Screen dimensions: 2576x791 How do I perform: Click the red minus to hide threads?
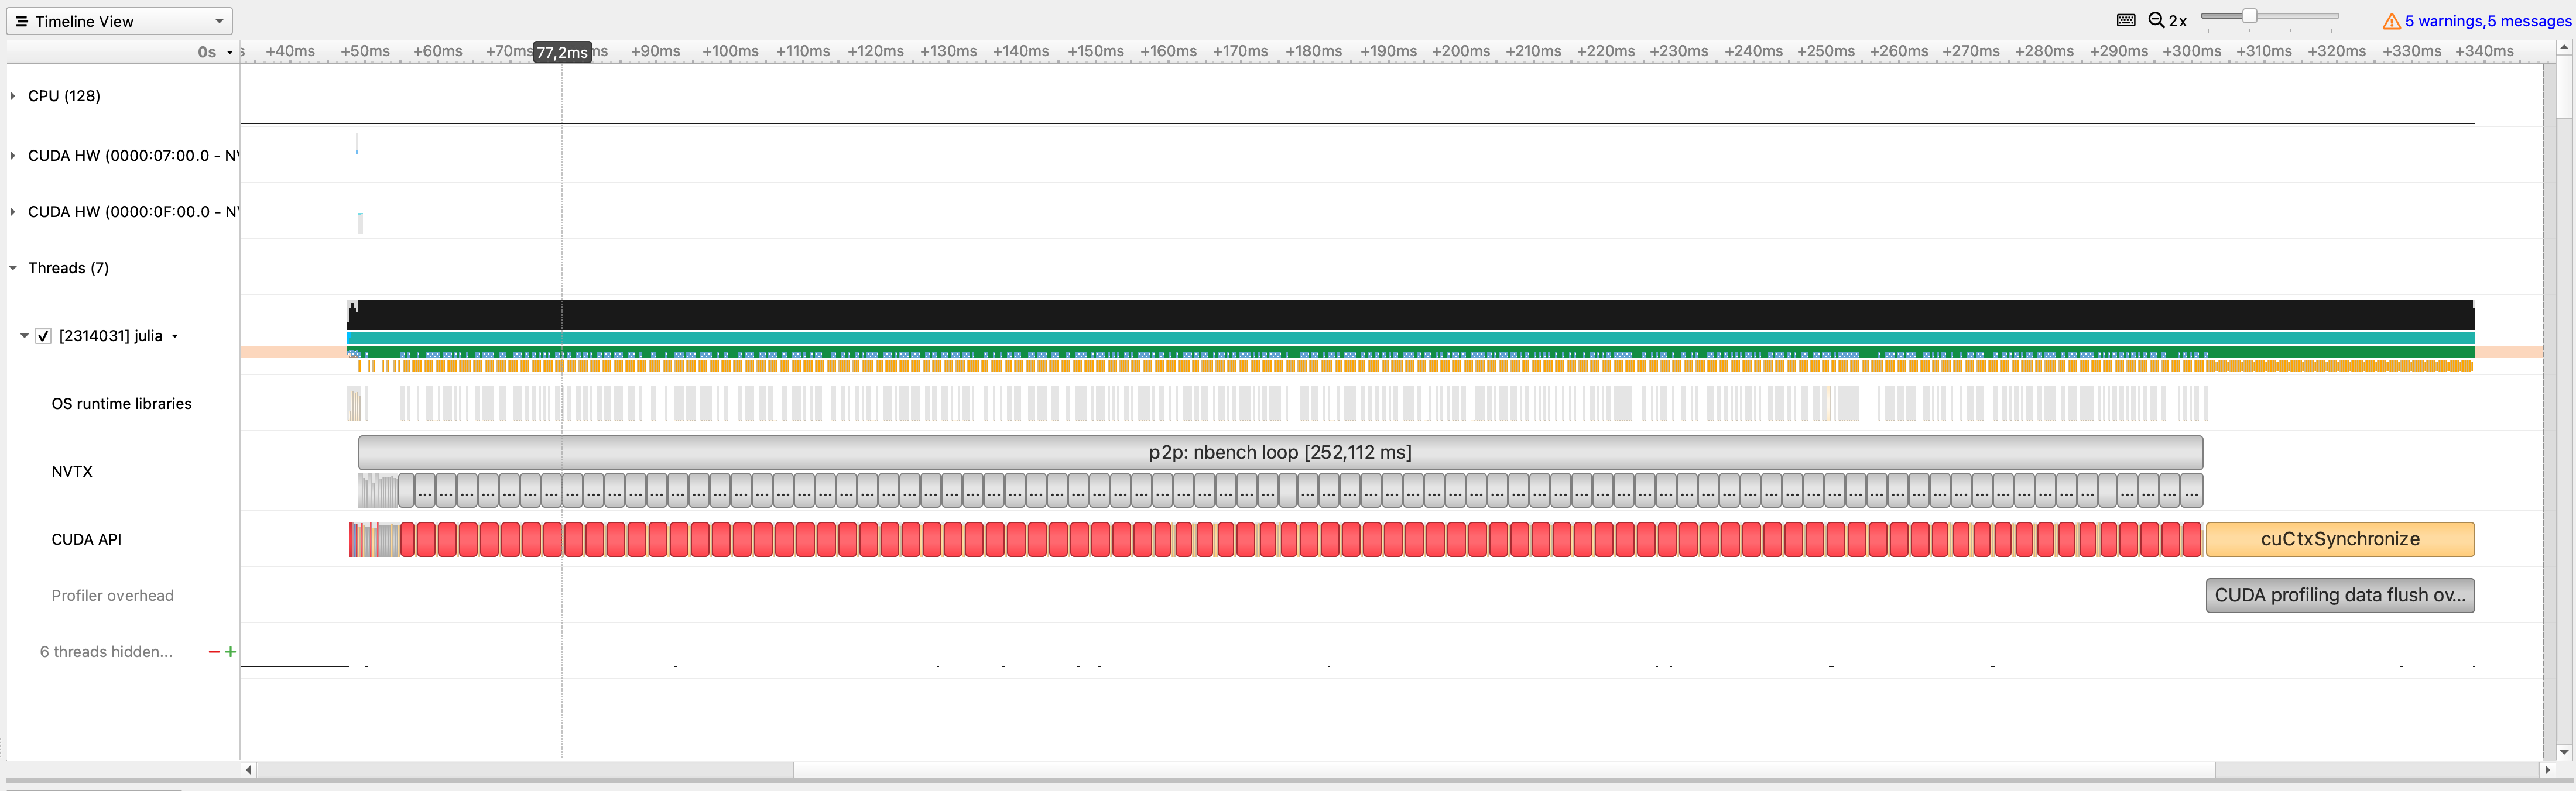213,651
